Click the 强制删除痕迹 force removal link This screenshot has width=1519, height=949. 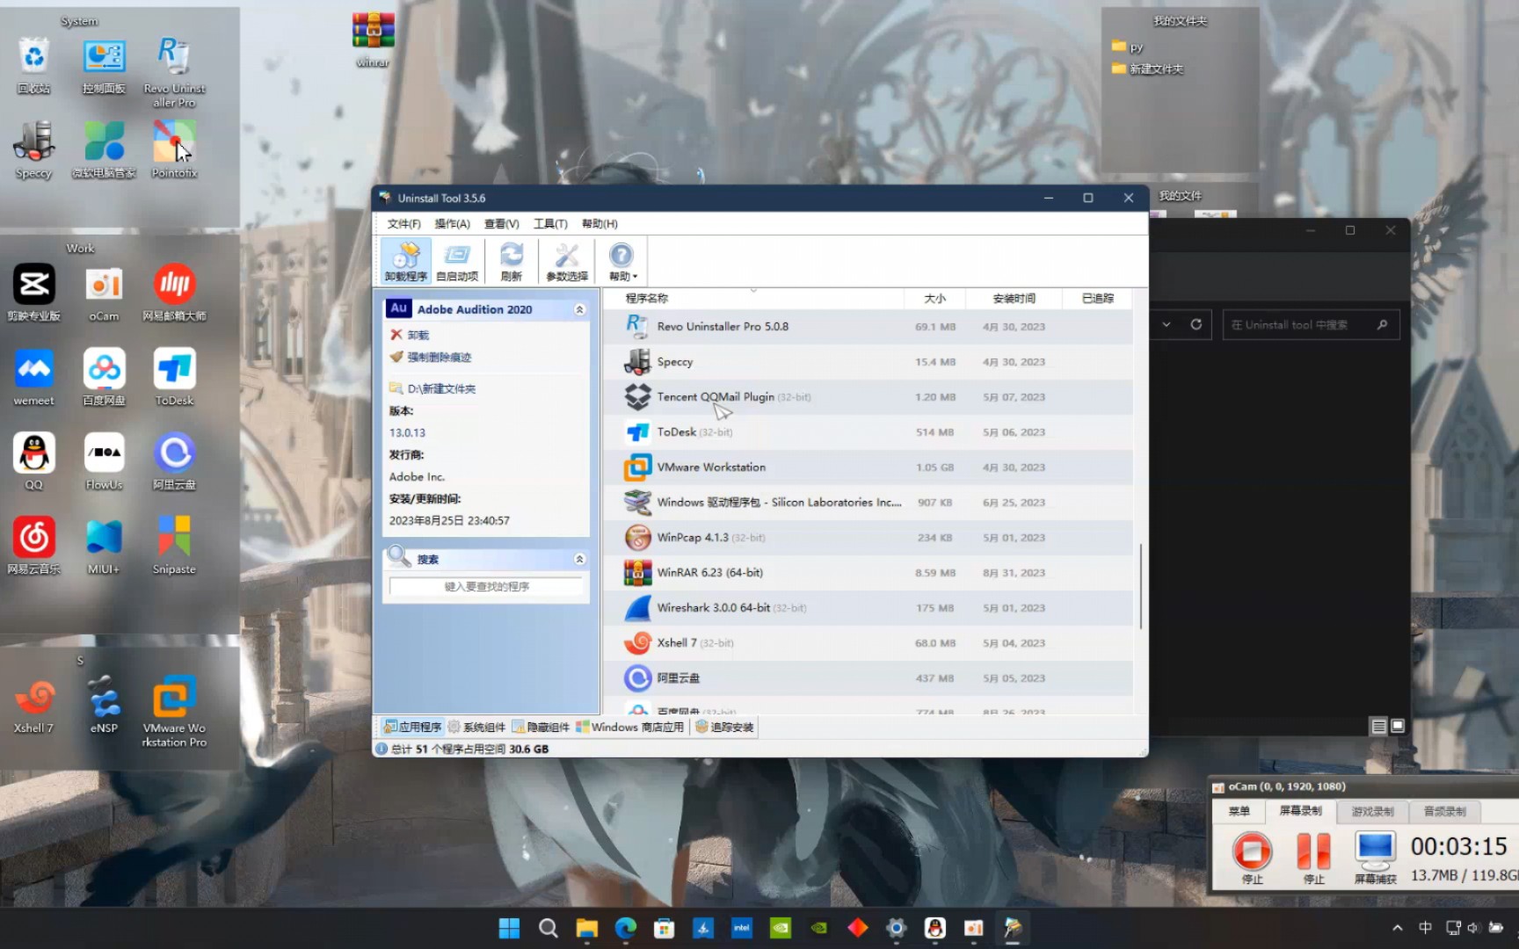[439, 357]
